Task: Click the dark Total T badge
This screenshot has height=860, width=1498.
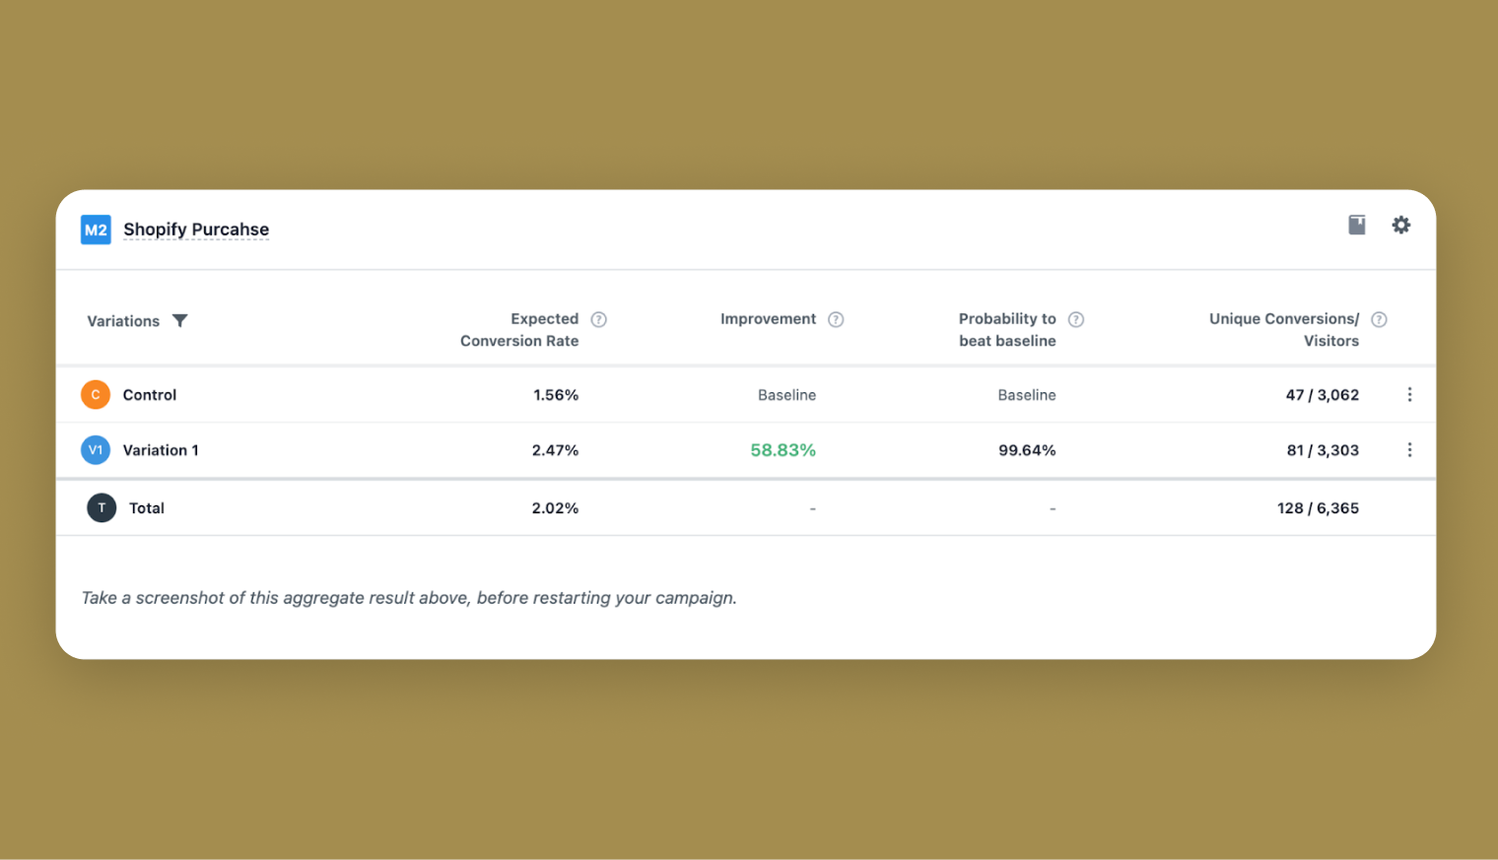Action: (102, 507)
